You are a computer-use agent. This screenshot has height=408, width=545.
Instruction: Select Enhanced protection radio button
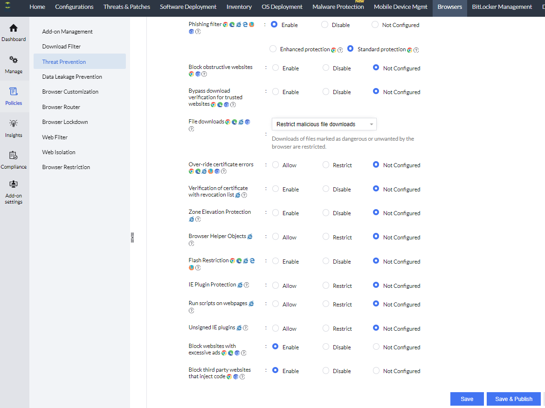274,49
